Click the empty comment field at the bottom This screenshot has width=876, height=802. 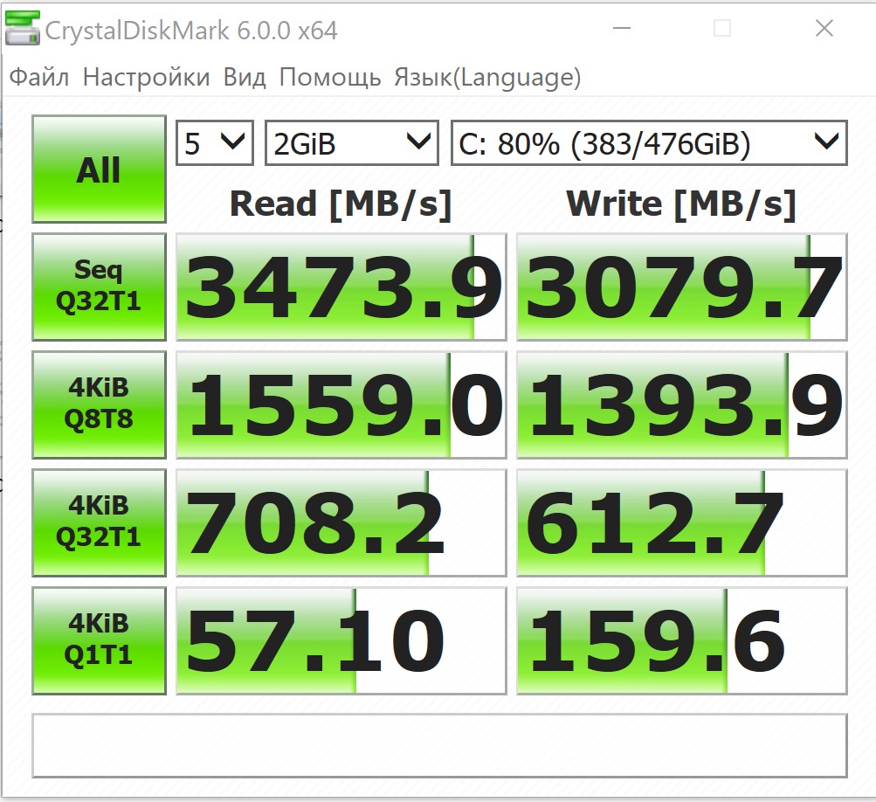(x=439, y=745)
